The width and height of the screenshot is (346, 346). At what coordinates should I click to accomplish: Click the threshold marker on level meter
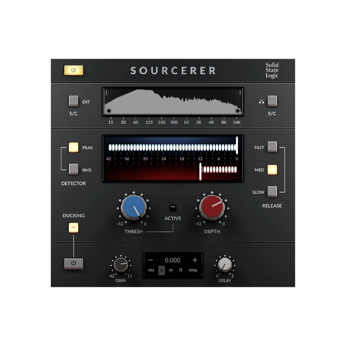pos(237,146)
